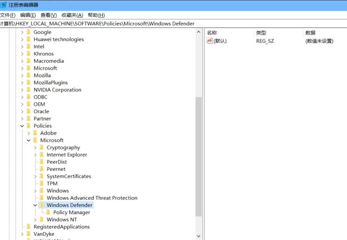Expand the Macromedia key

pyautogui.click(x=22, y=61)
